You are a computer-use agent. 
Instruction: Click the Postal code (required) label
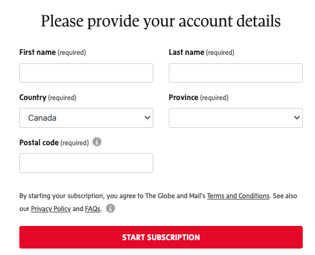click(x=54, y=143)
